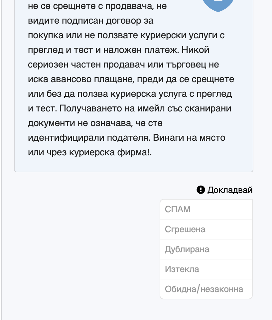Click the blue shield safety icon

pyautogui.click(x=218, y=5)
